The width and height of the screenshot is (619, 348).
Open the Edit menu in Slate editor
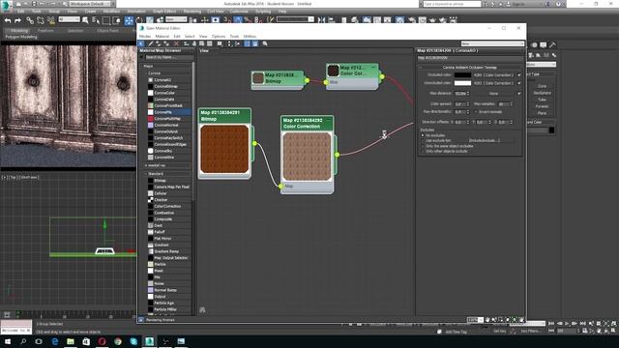pos(177,37)
